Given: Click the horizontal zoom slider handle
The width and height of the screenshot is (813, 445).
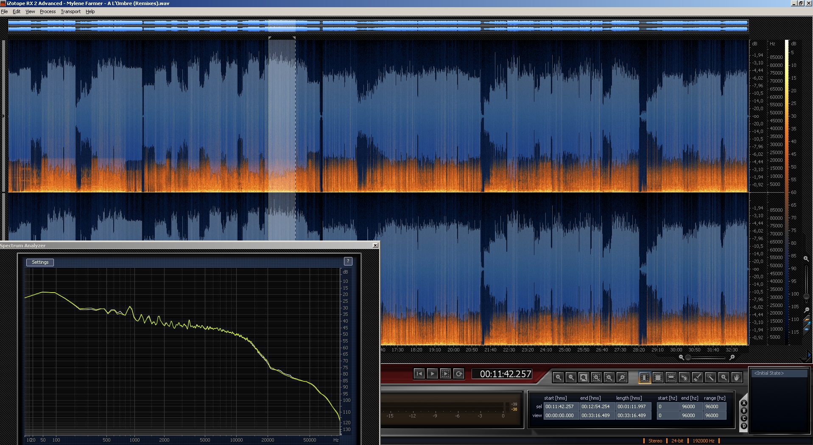Looking at the screenshot, I should pyautogui.click(x=688, y=357).
